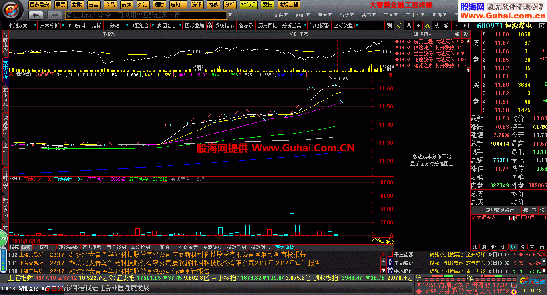Open the 技术分析 dropdown arrow

pyautogui.click(x=63, y=25)
